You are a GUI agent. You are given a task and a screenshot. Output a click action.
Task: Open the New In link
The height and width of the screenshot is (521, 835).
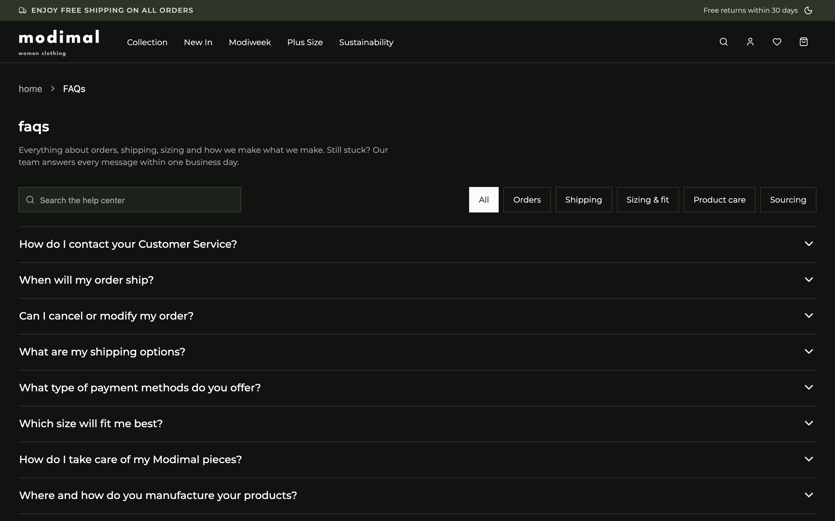pyautogui.click(x=198, y=42)
